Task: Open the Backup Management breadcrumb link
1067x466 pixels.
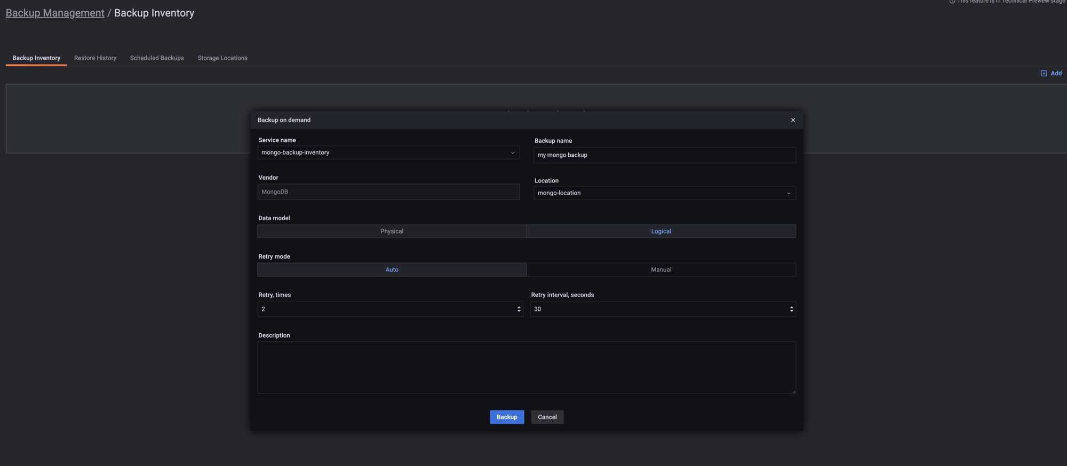Action: [x=55, y=13]
